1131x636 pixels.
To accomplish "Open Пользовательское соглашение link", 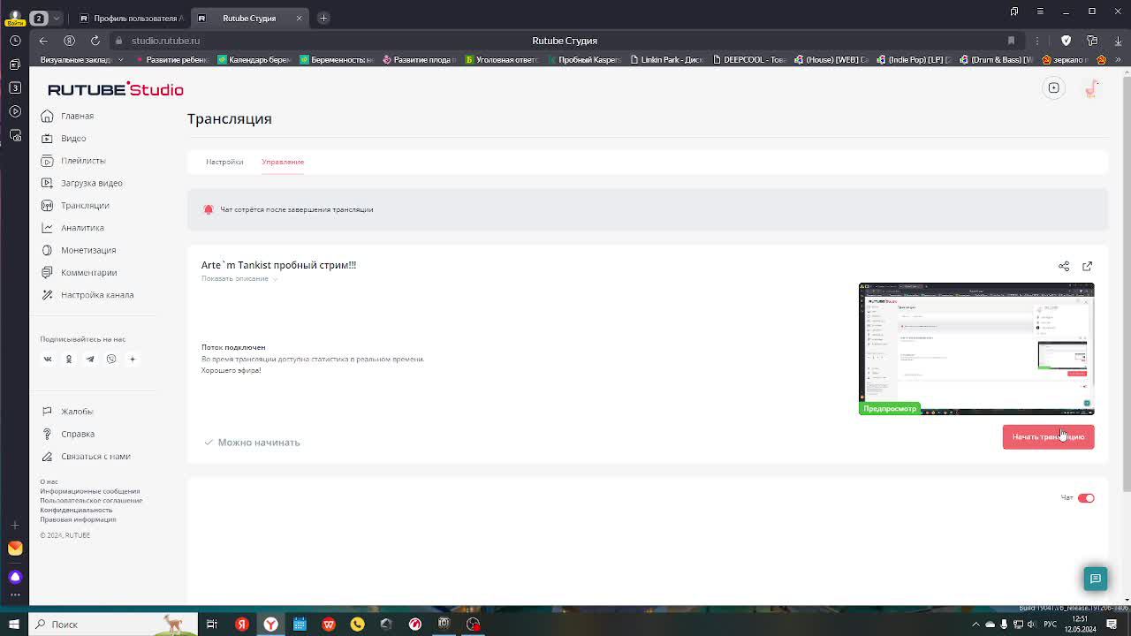I will coord(91,501).
